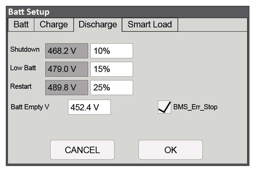Viewport: 256px width, 172px height.
Task: Select the Discharge tab
Action: (x=98, y=25)
